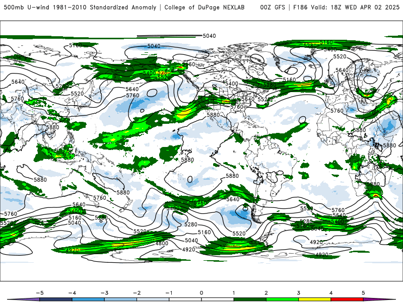
Task: Click 'College of DuPage NEXLAB' header text
Action: pyautogui.click(x=205, y=7)
